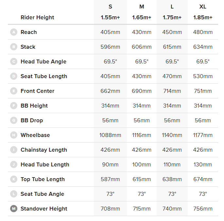
Task: Select the C icon for Head Tube Angle
Action: pos(14,61)
